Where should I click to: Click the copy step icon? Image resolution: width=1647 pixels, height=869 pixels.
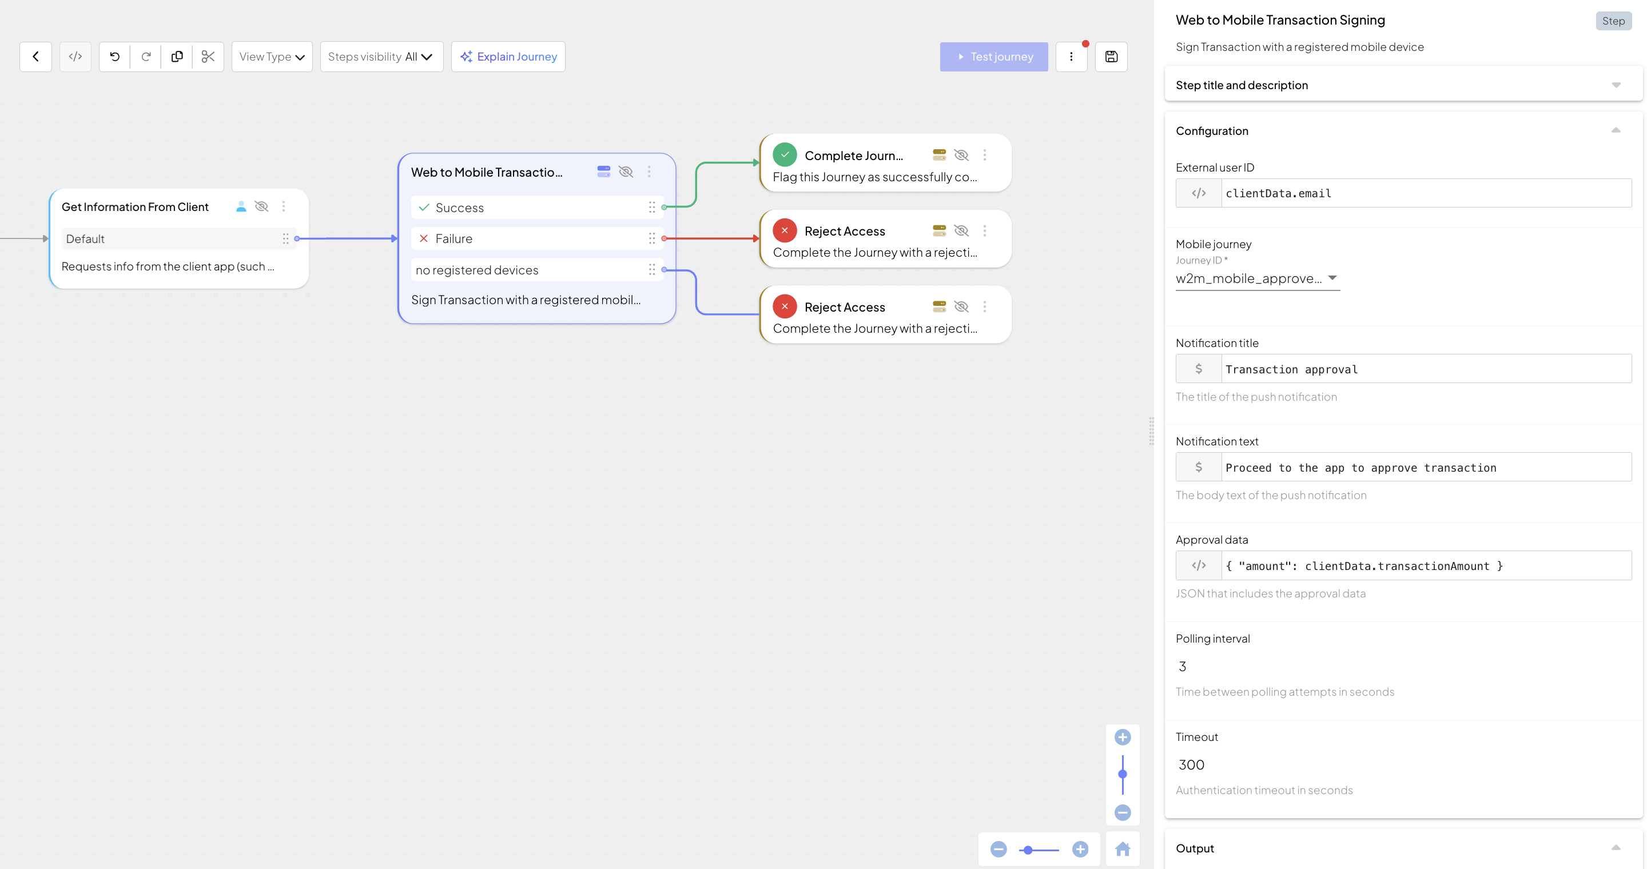point(177,56)
